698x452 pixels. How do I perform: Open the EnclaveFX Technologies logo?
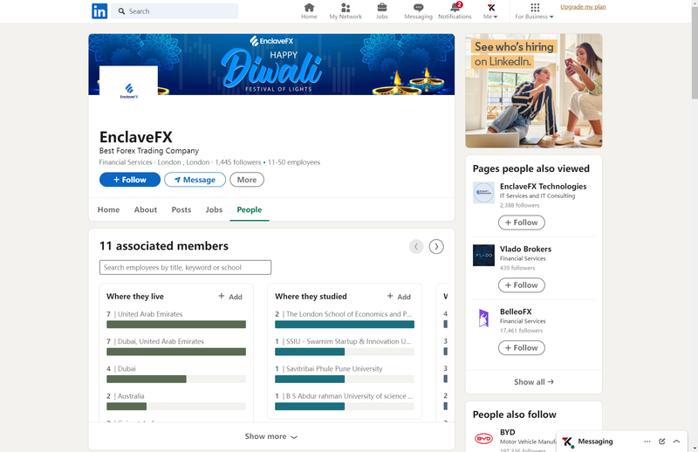(483, 193)
